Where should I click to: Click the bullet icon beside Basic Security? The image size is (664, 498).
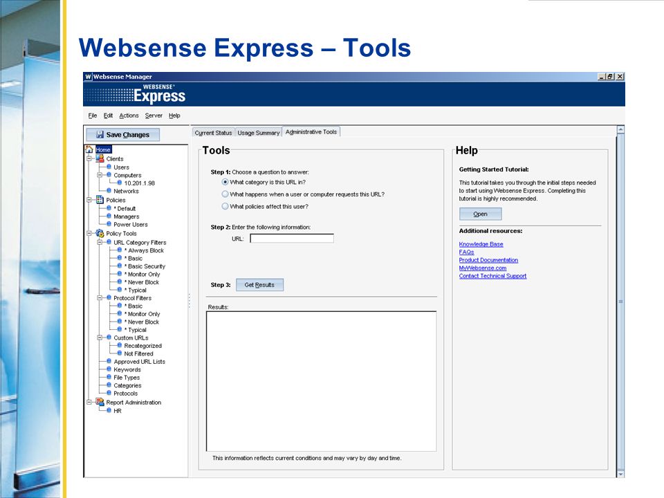coord(120,266)
